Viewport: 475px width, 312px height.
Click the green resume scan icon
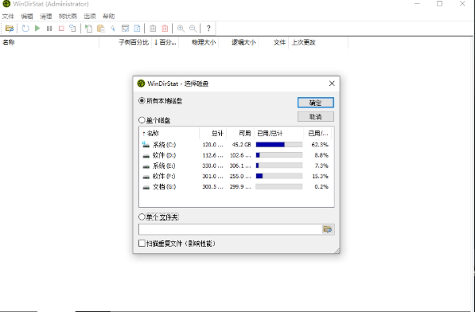37,29
